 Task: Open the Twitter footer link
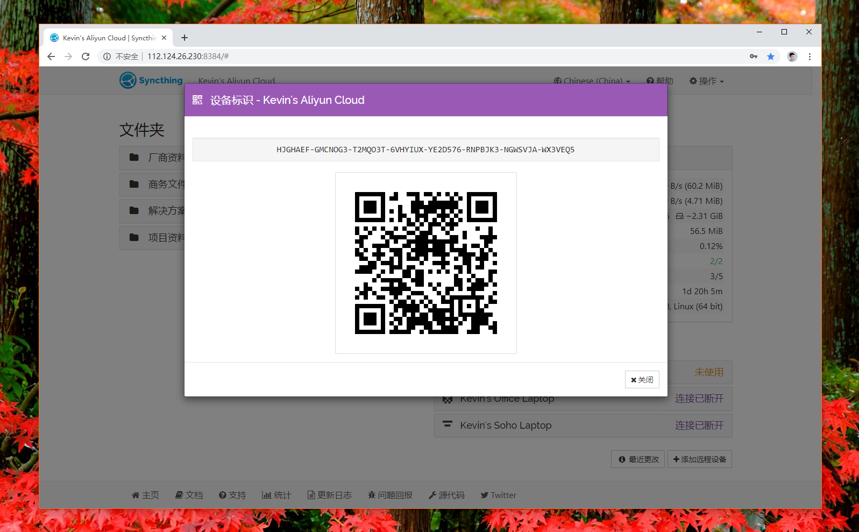click(x=498, y=495)
